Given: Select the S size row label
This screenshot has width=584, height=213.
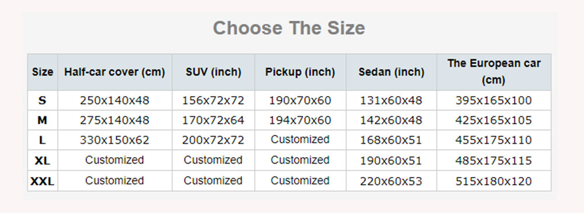Looking at the screenshot, I should point(43,100).
